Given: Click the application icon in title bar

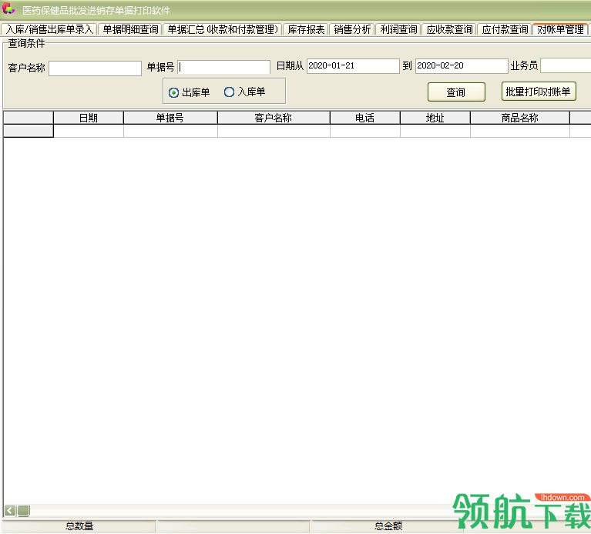Looking at the screenshot, I should pos(8,9).
